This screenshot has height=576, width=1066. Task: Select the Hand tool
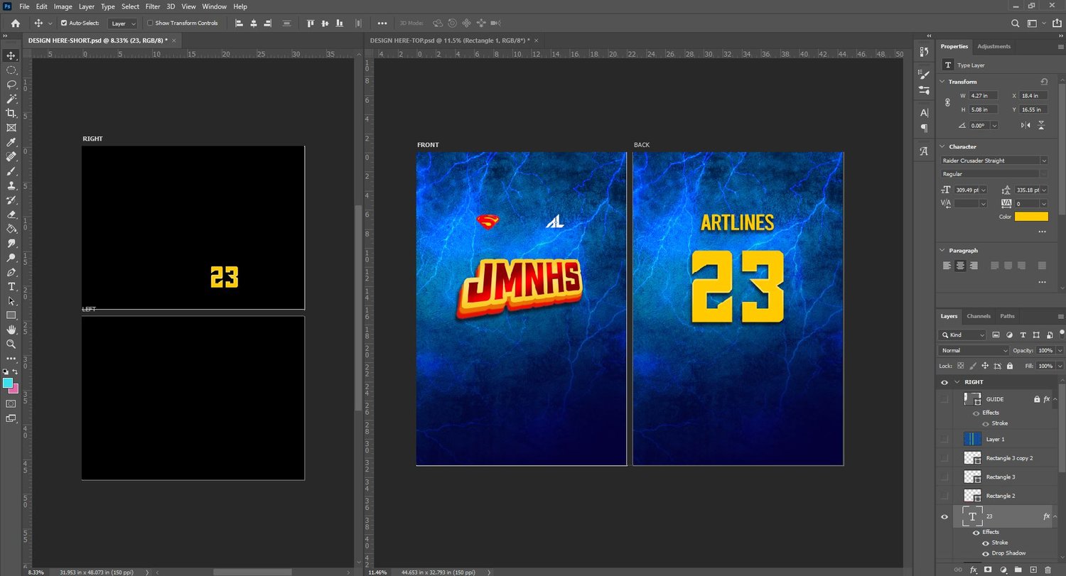click(x=11, y=330)
